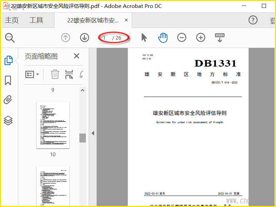Viewport: 276px width, 207px height.
Task: Click the 页面缩略图 panel title
Action: [x=41, y=56]
